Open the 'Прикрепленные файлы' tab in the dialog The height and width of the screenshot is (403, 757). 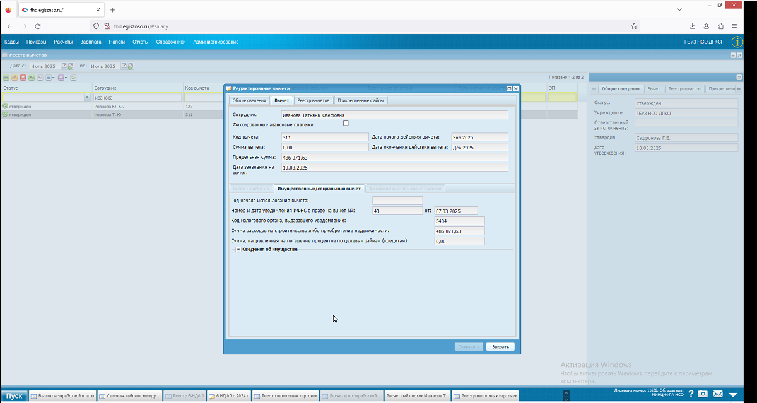pyautogui.click(x=361, y=100)
